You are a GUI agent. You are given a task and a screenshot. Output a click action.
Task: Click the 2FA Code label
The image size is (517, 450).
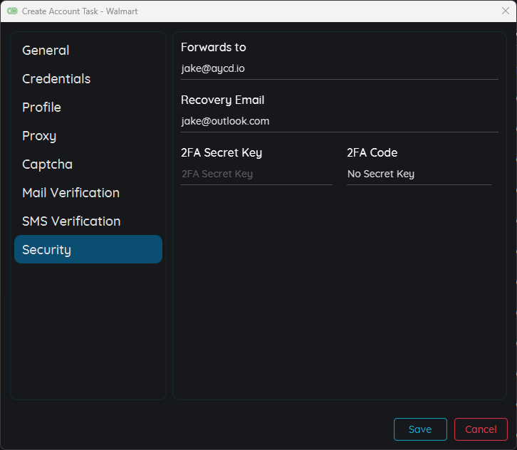click(x=372, y=153)
